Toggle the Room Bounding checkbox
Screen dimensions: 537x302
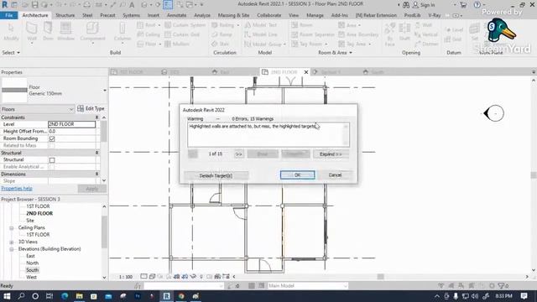pos(52,138)
